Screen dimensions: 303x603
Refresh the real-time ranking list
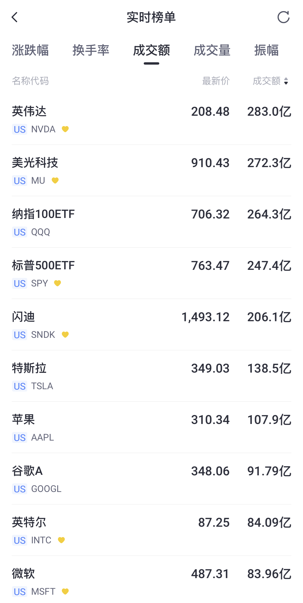[x=283, y=17]
